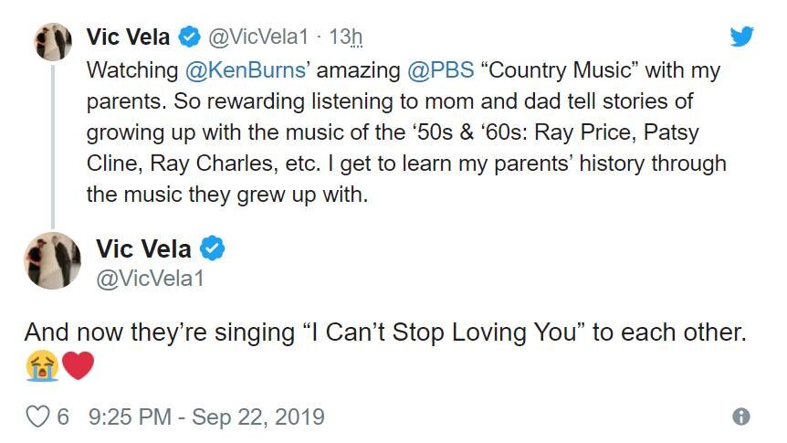
Task: Click the "I Can't Stop Loving You" tweet text
Action: pyautogui.click(x=384, y=332)
